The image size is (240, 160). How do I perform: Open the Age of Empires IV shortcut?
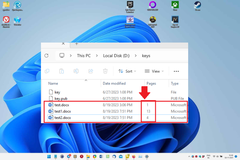pyautogui.click(x=175, y=22)
